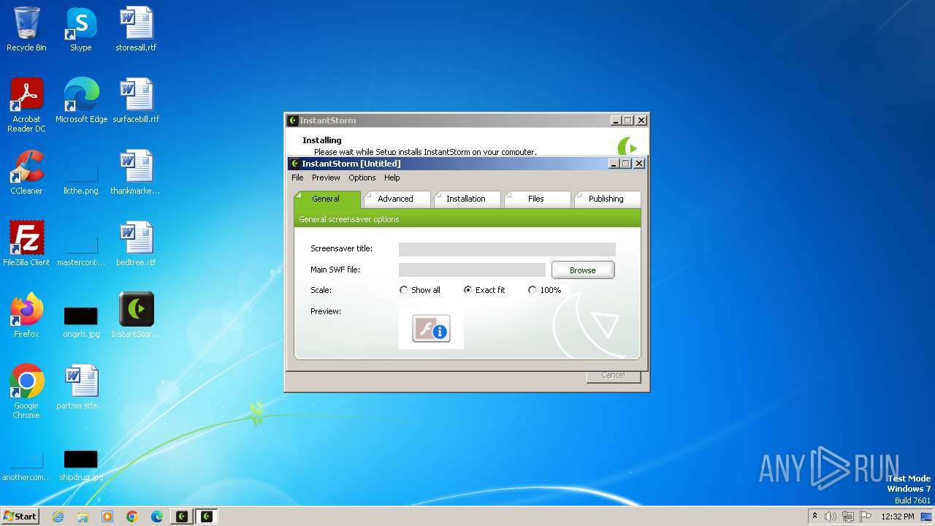Click Cancel in the installer window
The width and height of the screenshot is (935, 526).
(613, 376)
